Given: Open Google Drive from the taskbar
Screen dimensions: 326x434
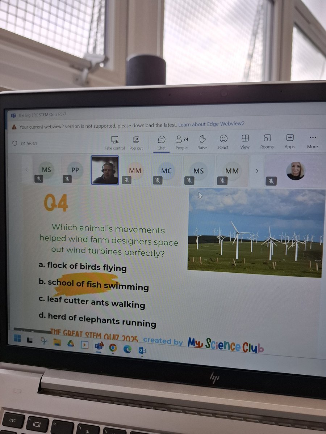Looking at the screenshot, I should tap(71, 343).
